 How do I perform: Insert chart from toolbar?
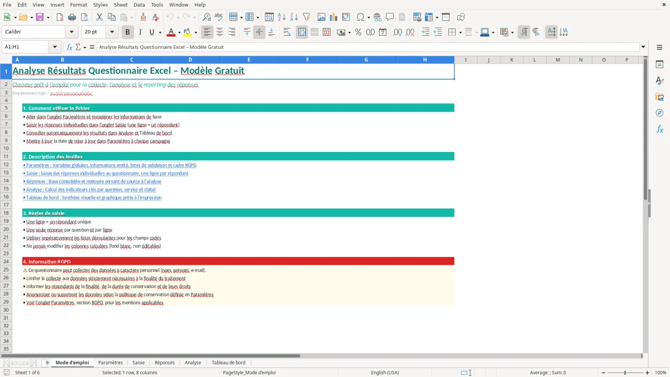(x=334, y=17)
